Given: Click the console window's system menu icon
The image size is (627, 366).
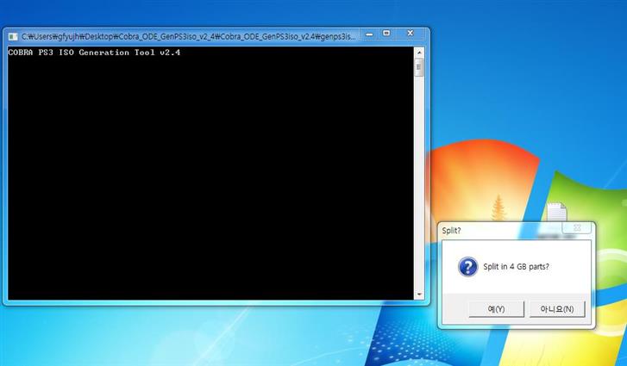Looking at the screenshot, I should click(13, 36).
